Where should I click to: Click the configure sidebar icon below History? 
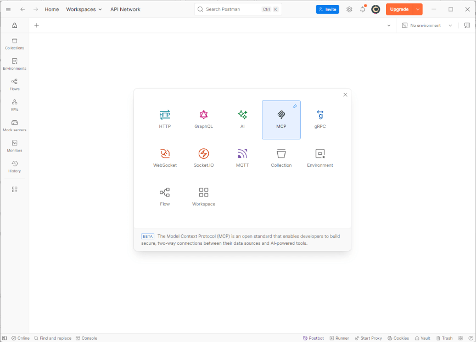click(15, 189)
